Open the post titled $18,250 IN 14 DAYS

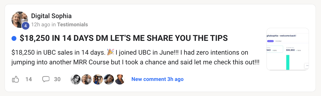click(124, 38)
